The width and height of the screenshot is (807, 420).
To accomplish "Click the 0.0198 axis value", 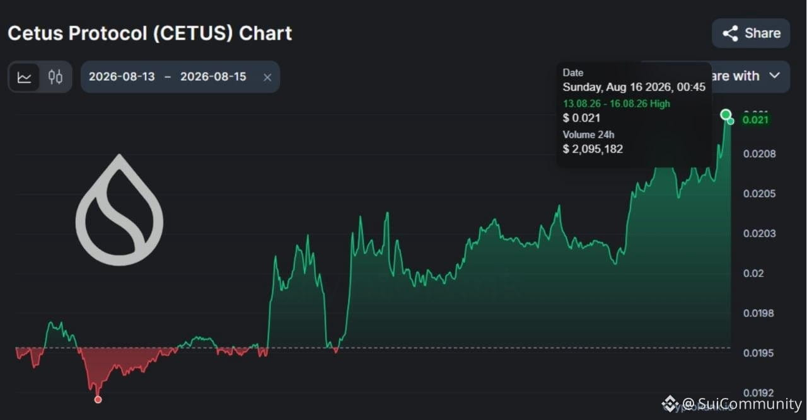I will point(760,313).
